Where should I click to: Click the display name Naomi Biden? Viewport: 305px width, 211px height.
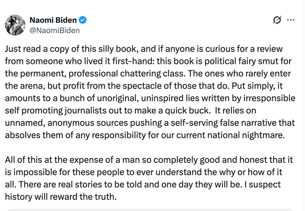[x=53, y=20]
